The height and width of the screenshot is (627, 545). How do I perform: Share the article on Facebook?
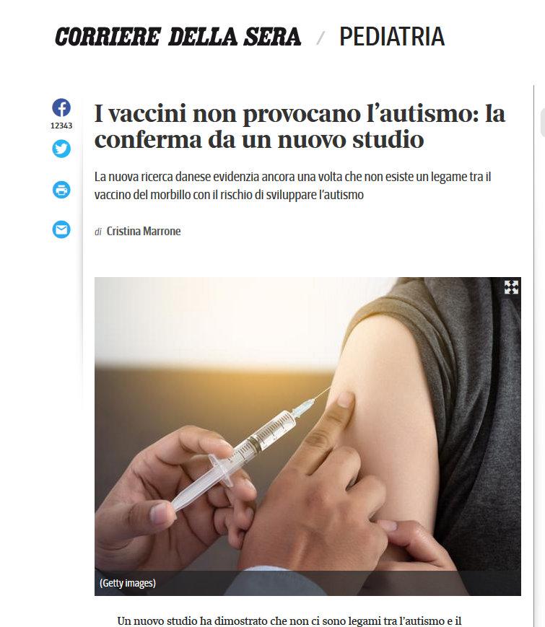(61, 108)
